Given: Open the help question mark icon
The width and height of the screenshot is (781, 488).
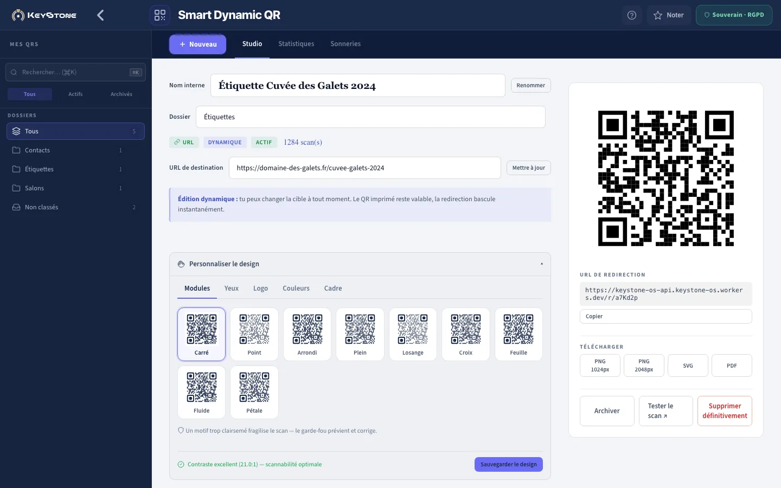Looking at the screenshot, I should tap(632, 15).
